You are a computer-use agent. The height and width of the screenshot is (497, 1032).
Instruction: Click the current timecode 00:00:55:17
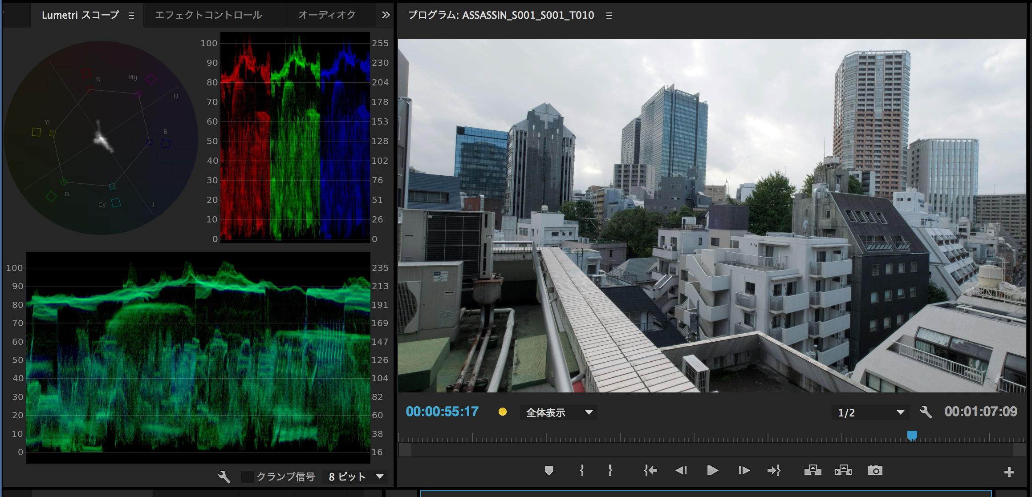pos(442,412)
